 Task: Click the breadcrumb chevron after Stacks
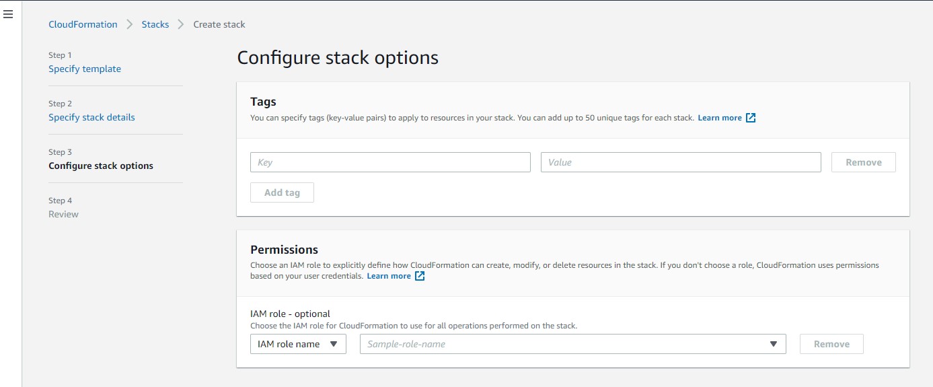[x=181, y=24]
